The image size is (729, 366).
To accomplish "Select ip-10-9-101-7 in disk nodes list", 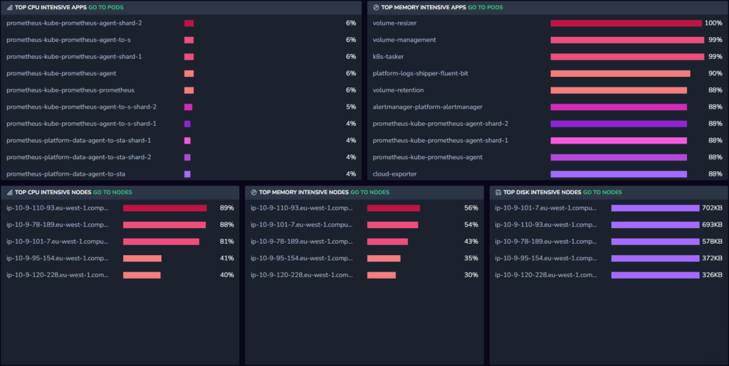I will point(546,208).
